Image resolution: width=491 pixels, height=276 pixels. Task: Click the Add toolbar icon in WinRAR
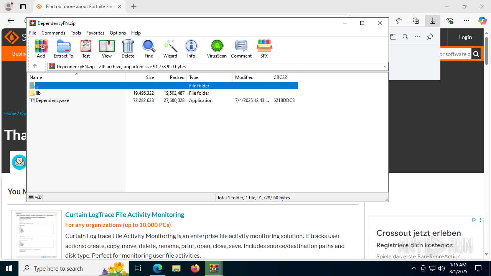(x=41, y=49)
